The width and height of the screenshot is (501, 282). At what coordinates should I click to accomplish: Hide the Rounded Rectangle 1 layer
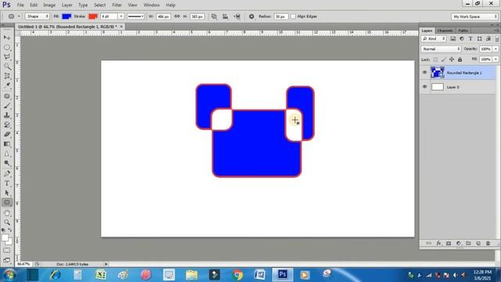(424, 73)
